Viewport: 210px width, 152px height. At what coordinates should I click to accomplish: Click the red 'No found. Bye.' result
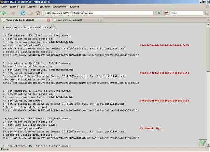click(x=151, y=128)
